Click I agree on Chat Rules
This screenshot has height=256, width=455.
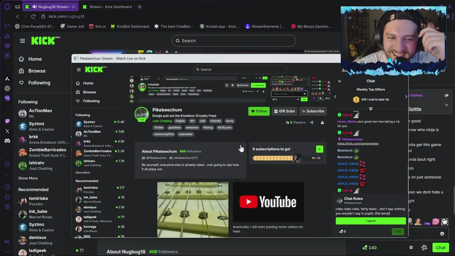coord(371,221)
